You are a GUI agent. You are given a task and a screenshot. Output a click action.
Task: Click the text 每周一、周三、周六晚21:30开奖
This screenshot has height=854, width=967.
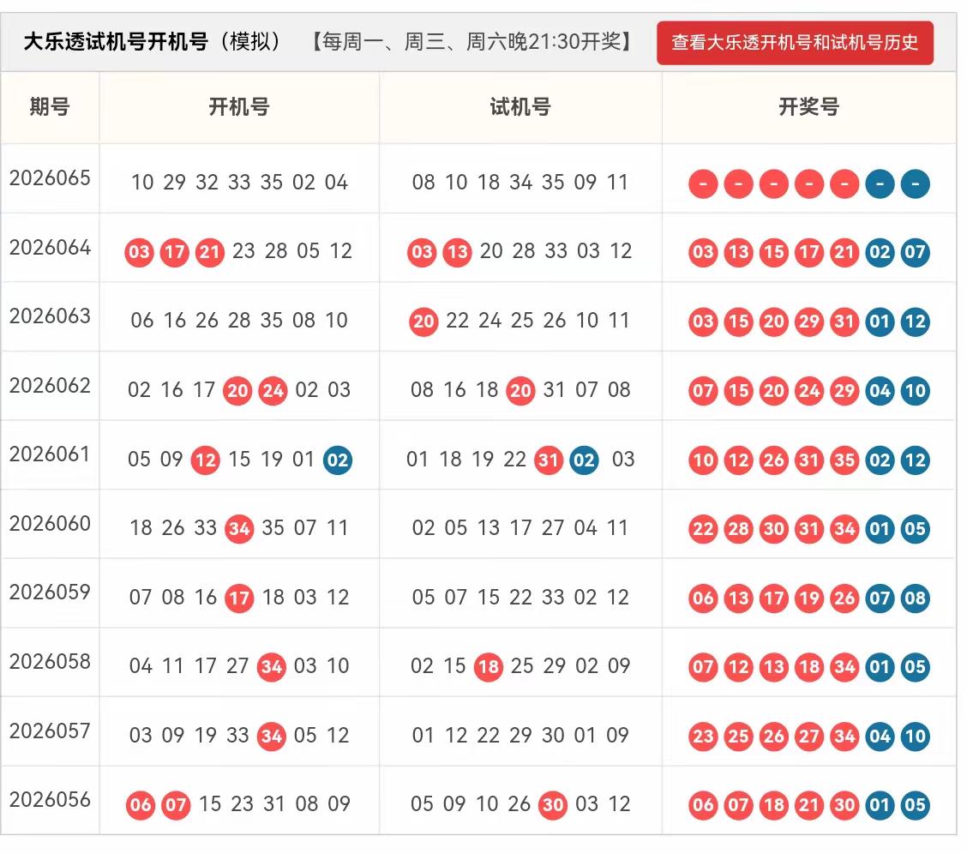pyautogui.click(x=471, y=41)
